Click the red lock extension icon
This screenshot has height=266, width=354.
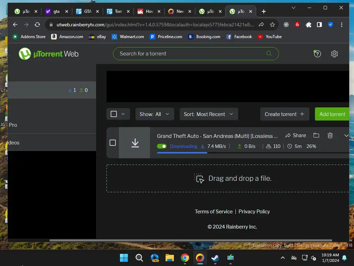[x=297, y=25]
